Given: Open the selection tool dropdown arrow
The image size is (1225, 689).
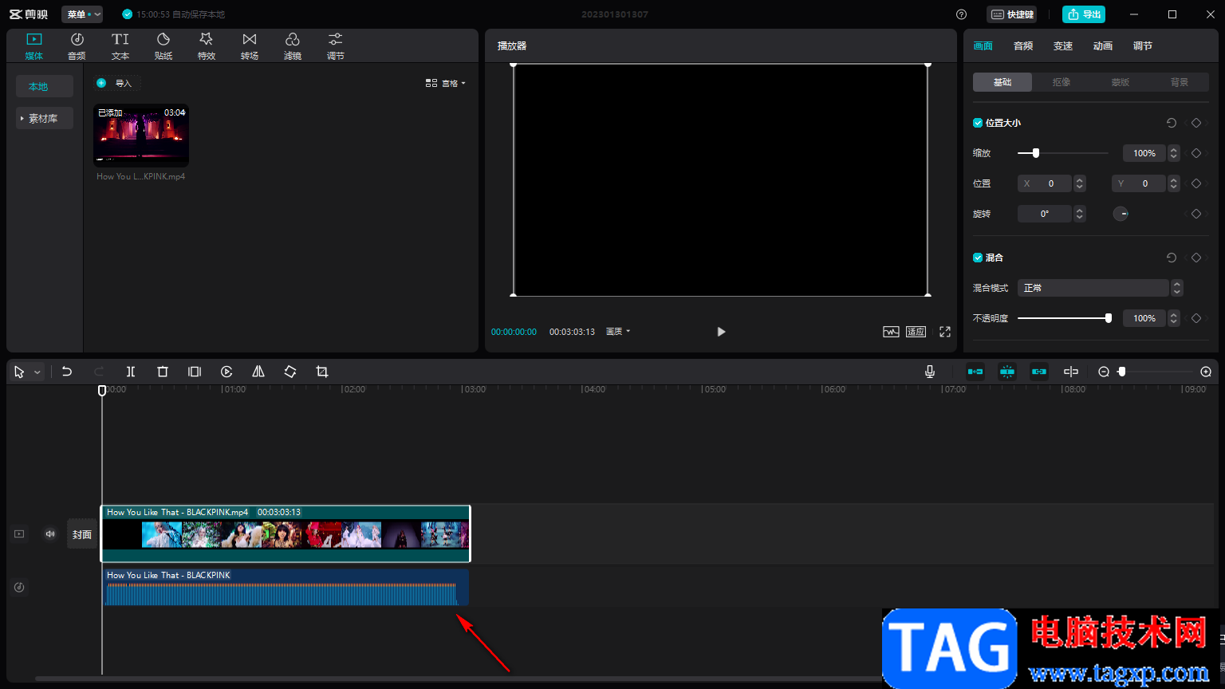Looking at the screenshot, I should tap(37, 372).
